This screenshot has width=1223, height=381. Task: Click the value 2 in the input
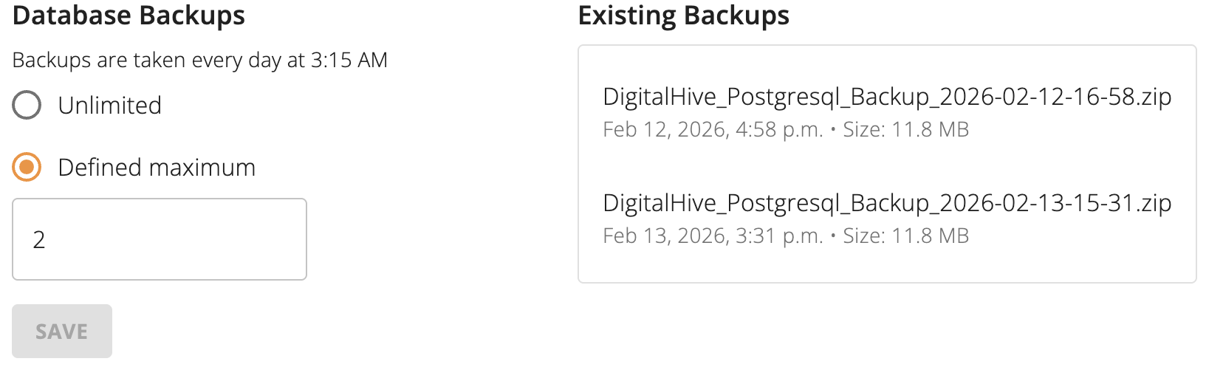pyautogui.click(x=39, y=240)
